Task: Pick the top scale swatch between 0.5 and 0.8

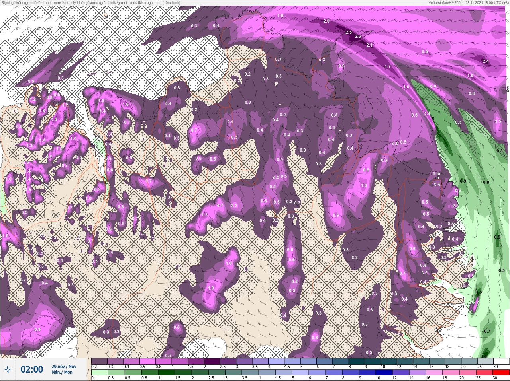Action: [148, 362]
